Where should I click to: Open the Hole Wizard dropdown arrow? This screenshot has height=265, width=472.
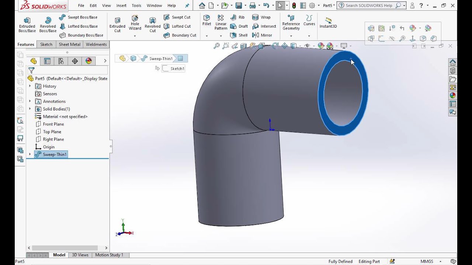(x=135, y=36)
